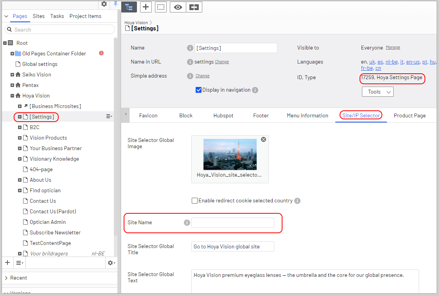Uncheck Display in navigation checkbox
Image resolution: width=439 pixels, height=296 pixels.
[198, 90]
